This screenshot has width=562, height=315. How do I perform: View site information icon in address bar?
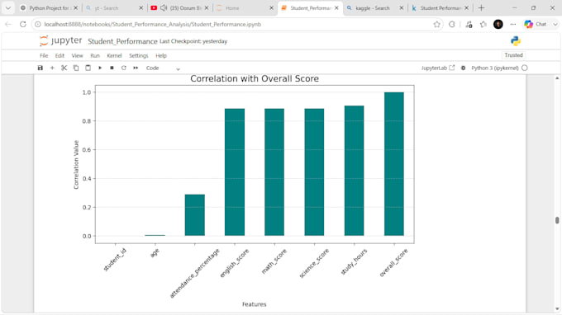(x=38, y=24)
